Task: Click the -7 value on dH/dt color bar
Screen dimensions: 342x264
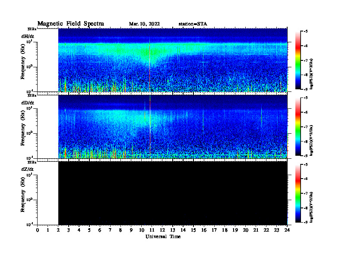Action: click(306, 60)
